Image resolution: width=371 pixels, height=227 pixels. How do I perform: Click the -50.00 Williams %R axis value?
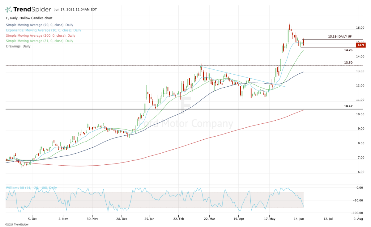click(x=359, y=200)
